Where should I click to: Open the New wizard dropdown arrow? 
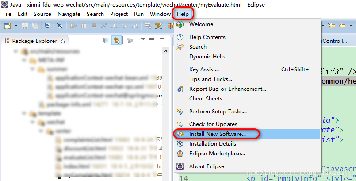16,26
